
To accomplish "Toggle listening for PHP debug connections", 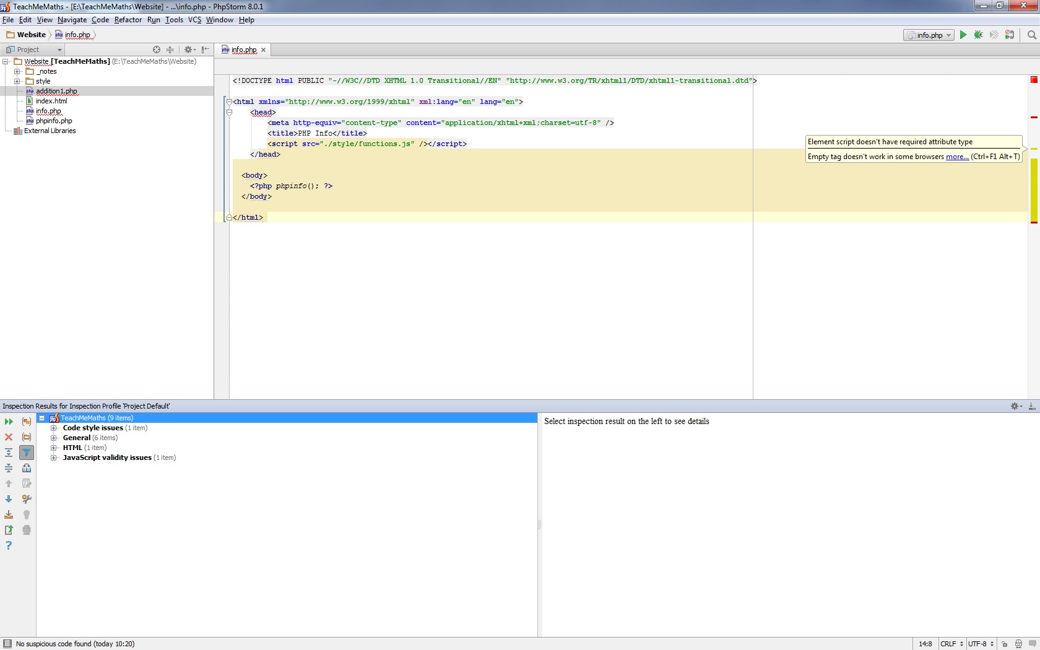I will pos(1010,35).
